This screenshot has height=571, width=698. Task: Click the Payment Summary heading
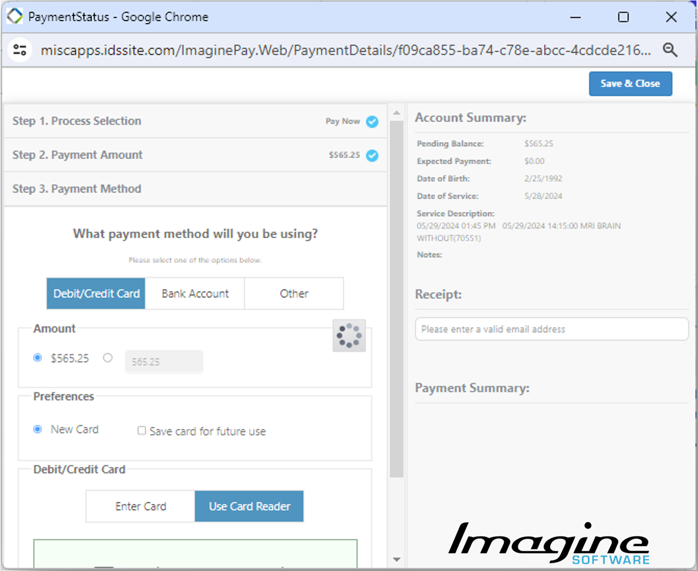pos(472,388)
